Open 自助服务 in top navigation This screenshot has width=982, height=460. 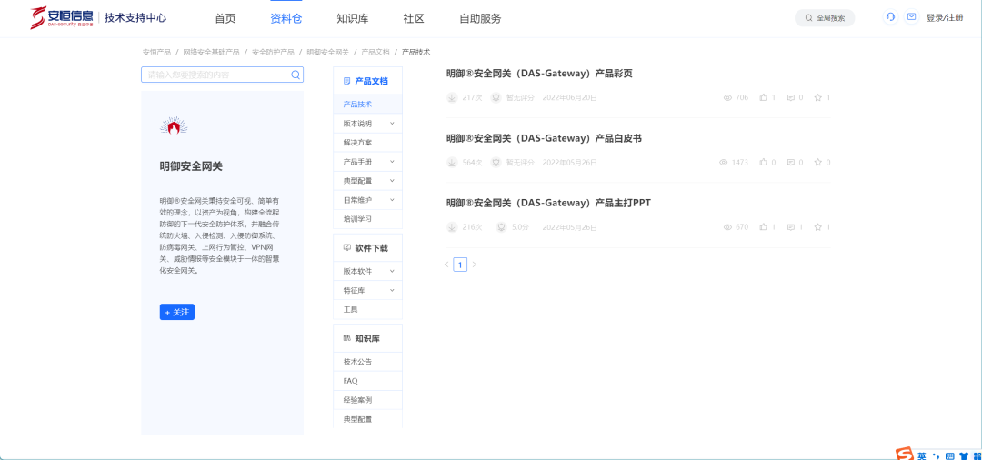point(480,19)
